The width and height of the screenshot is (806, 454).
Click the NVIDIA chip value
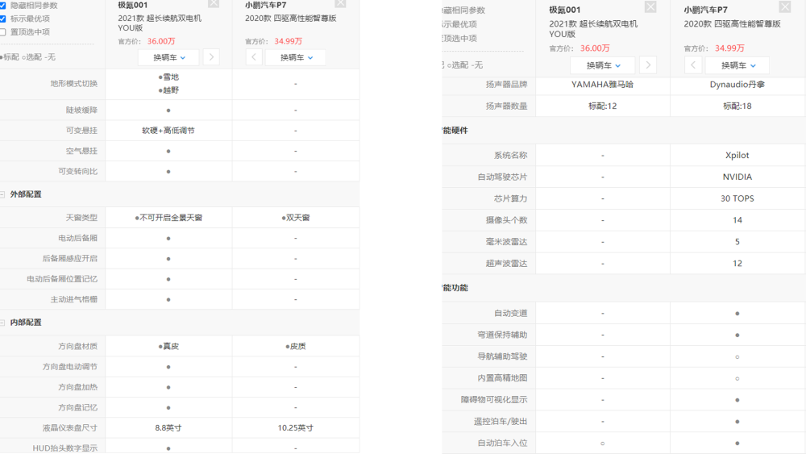click(737, 177)
